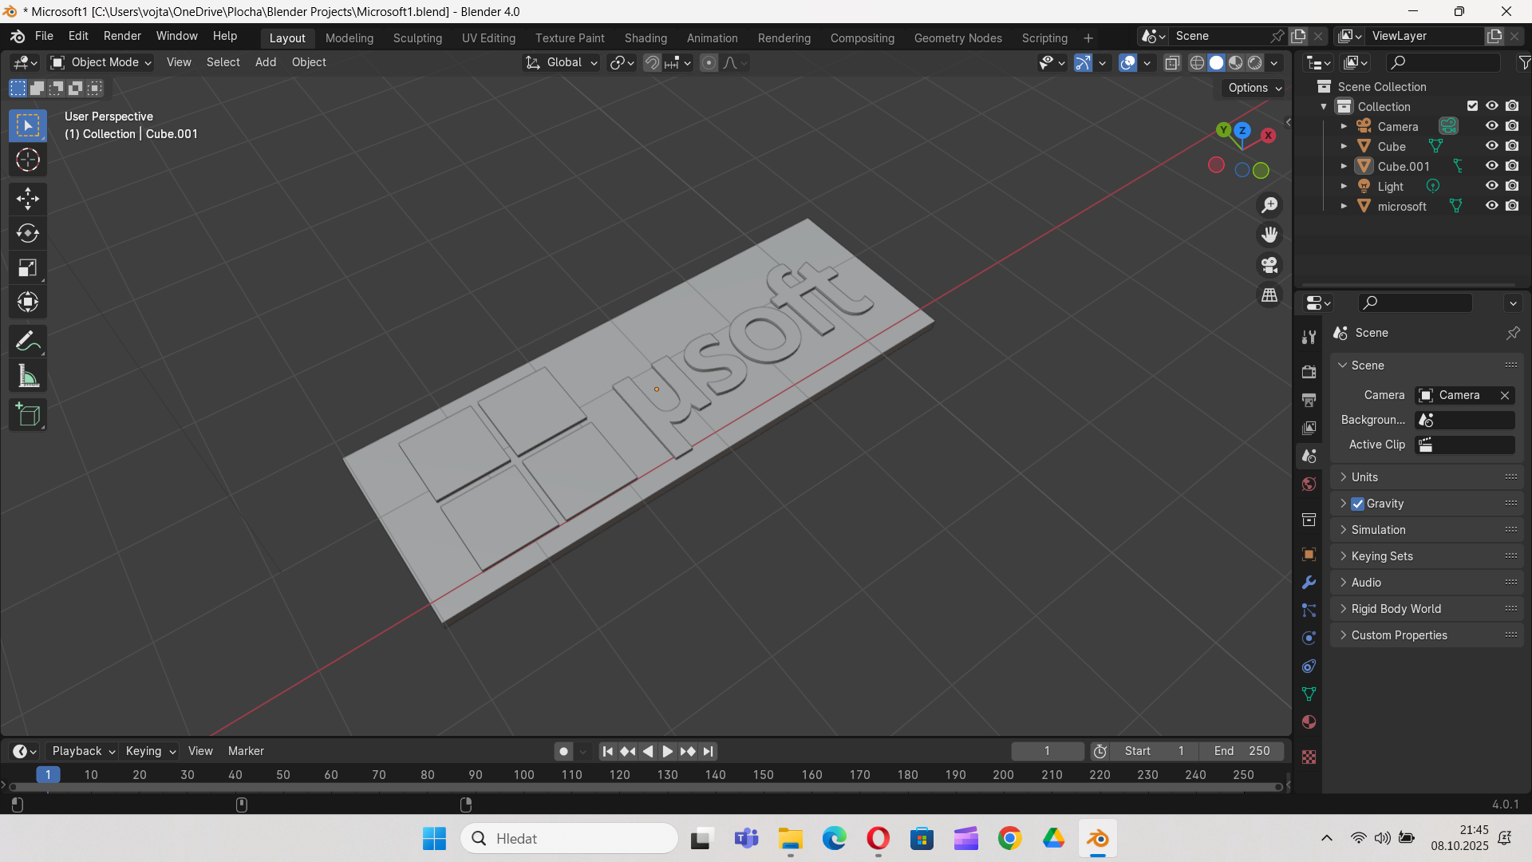
Task: Switch to Shading workspace tab
Action: (646, 38)
